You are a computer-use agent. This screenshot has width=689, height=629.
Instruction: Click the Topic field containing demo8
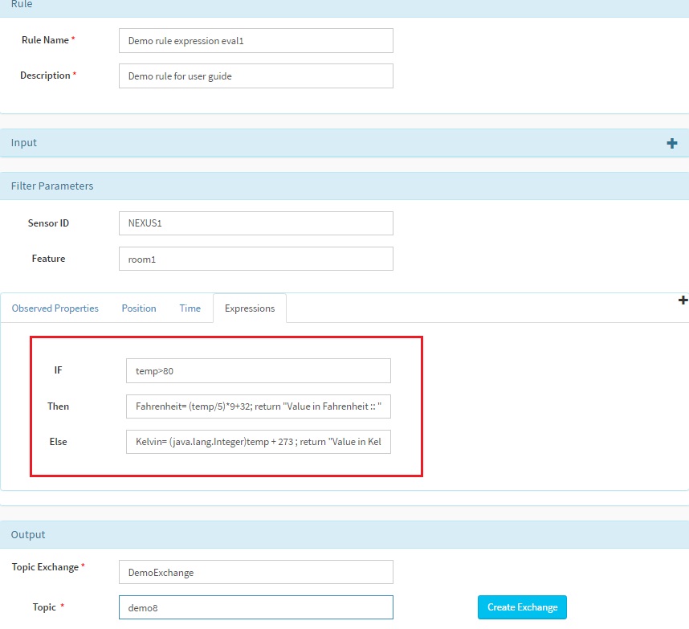(x=255, y=607)
